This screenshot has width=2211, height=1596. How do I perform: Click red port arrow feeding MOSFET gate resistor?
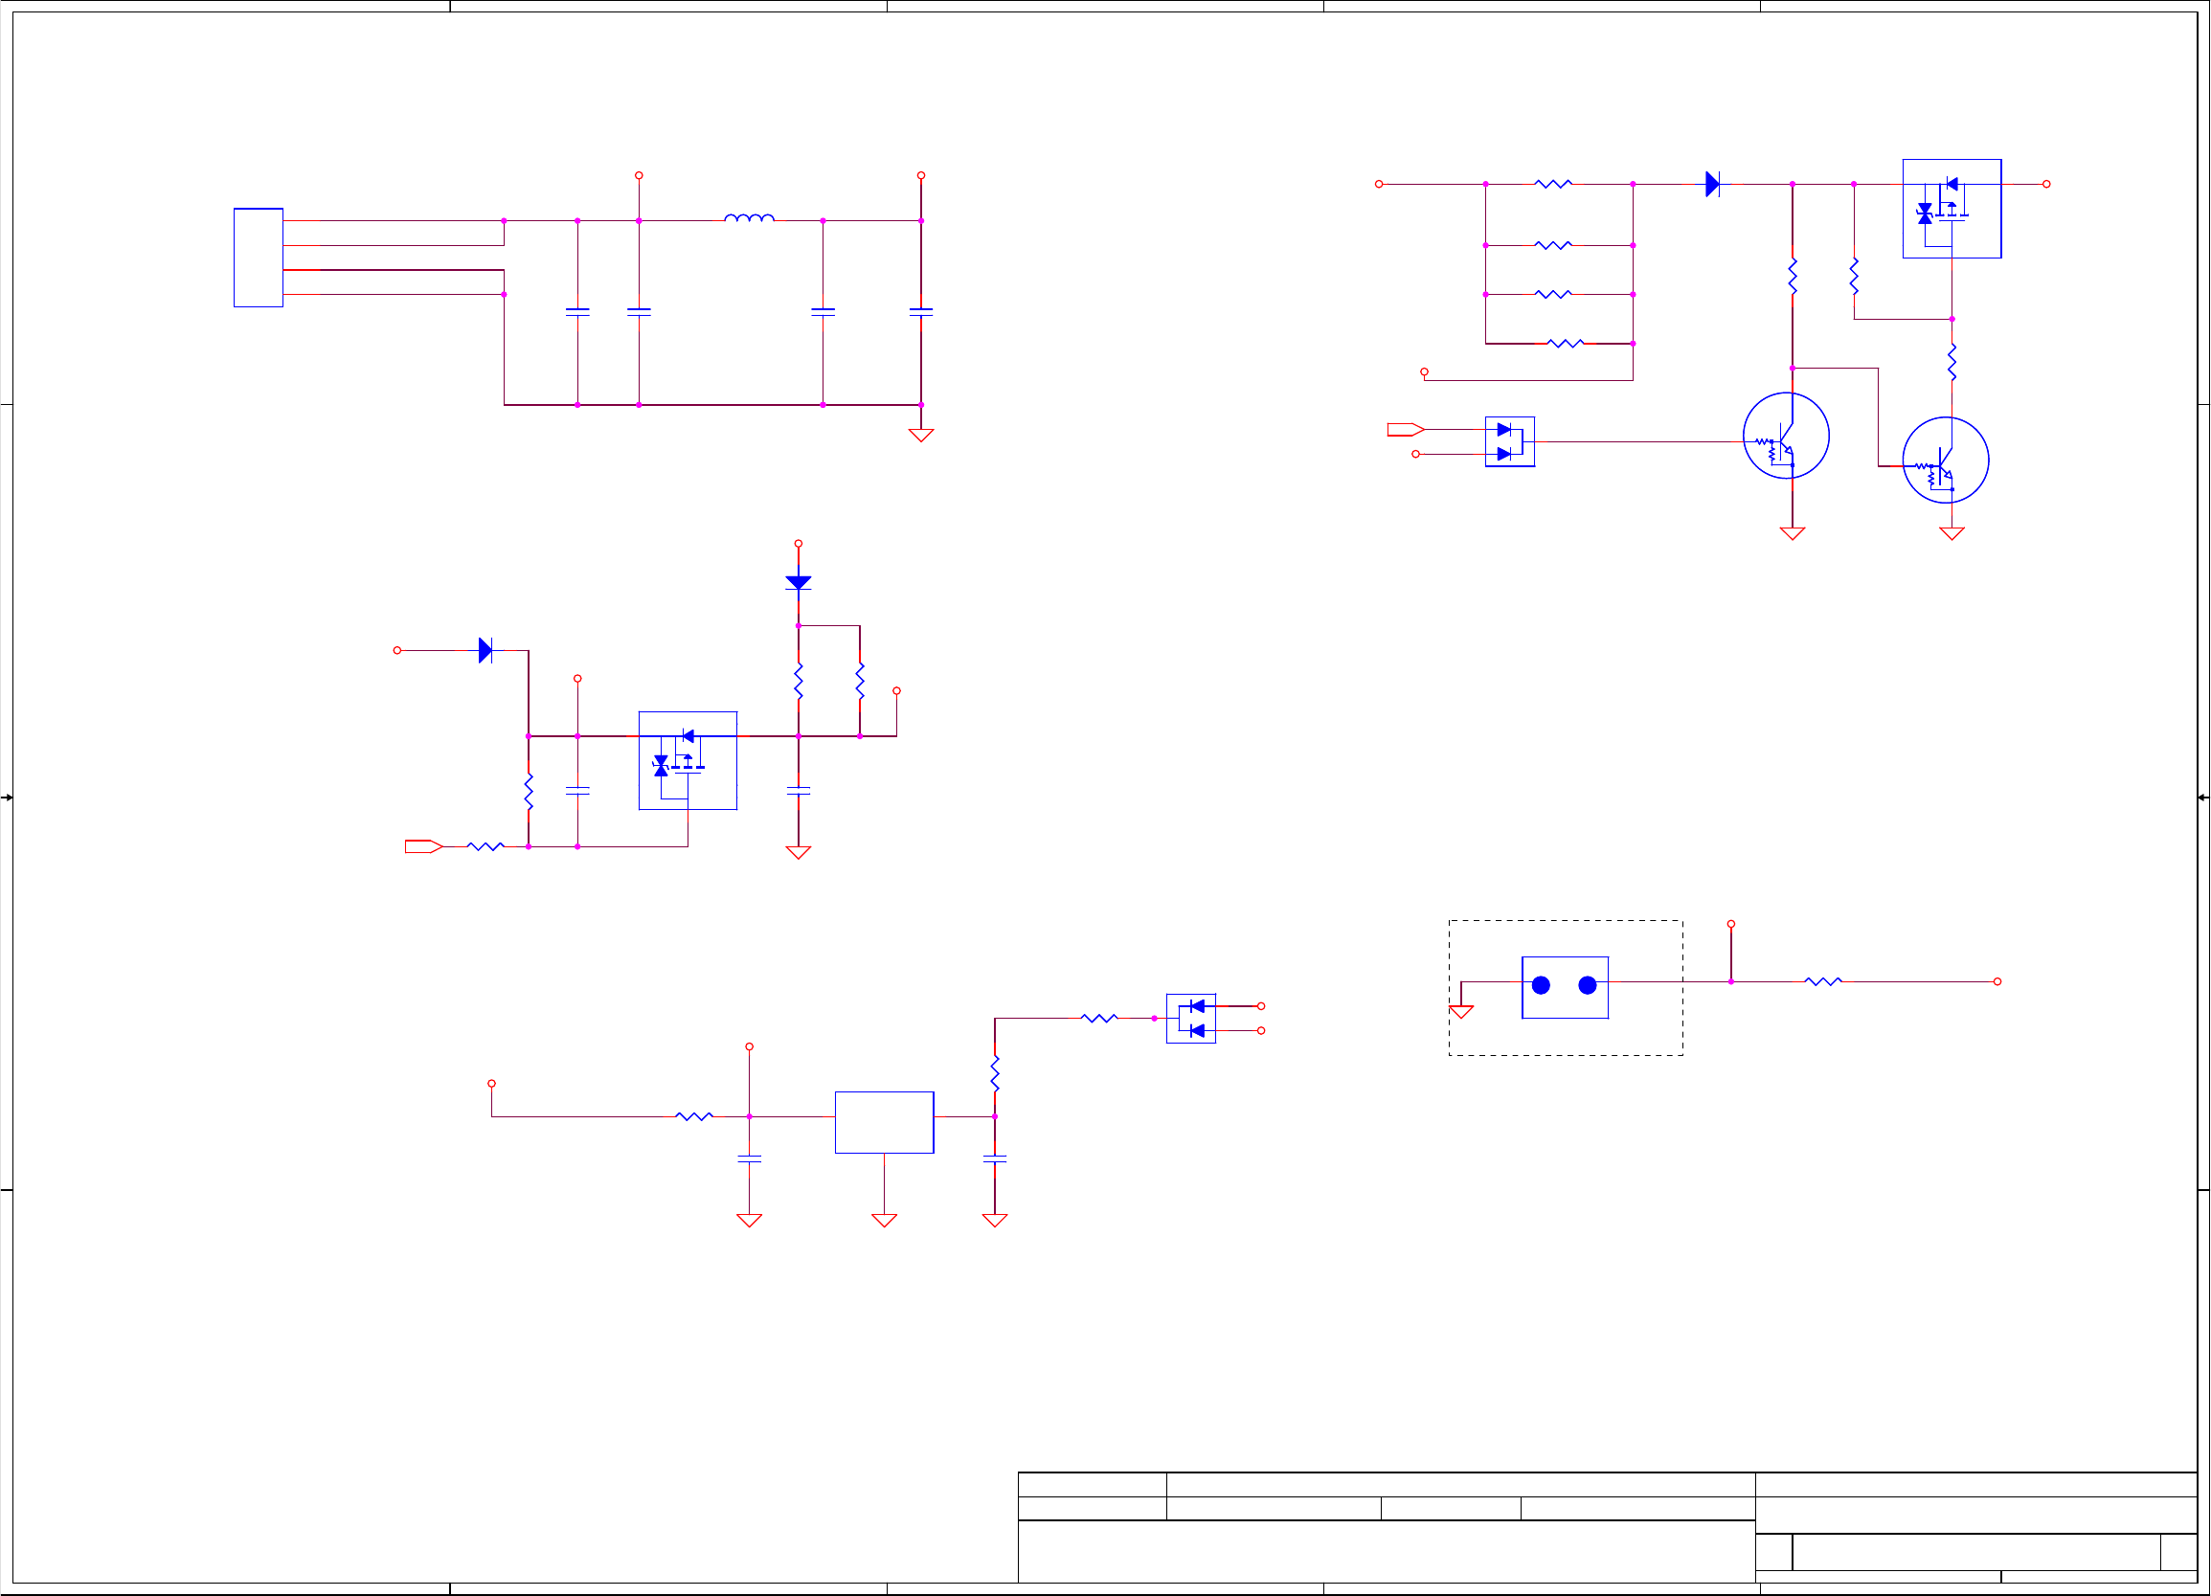[423, 846]
